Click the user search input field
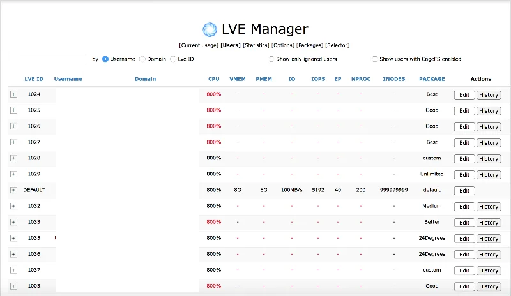 coord(48,59)
